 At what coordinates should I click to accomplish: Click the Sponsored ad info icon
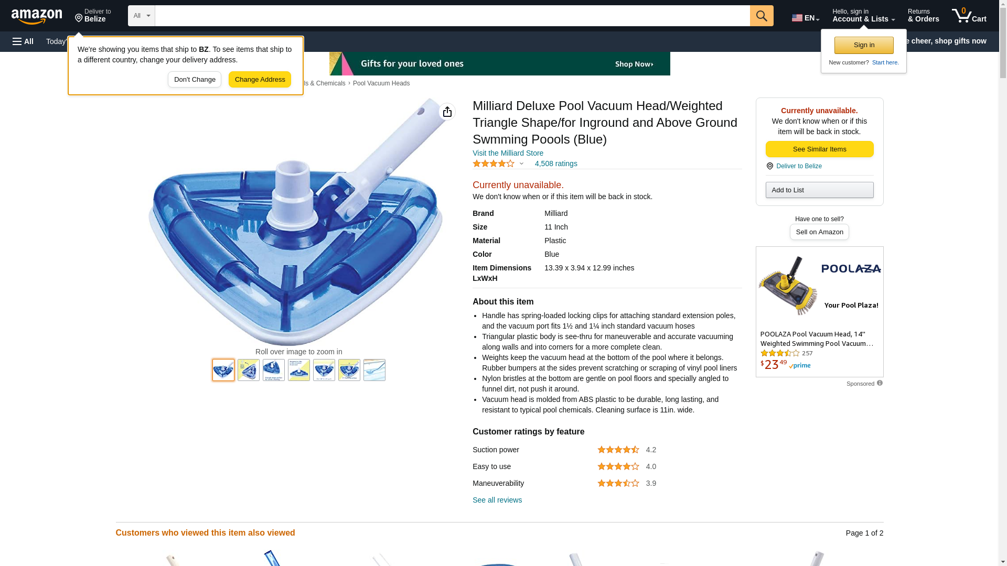tap(880, 383)
